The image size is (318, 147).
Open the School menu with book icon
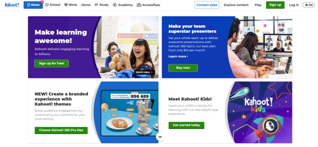tap(53, 5)
